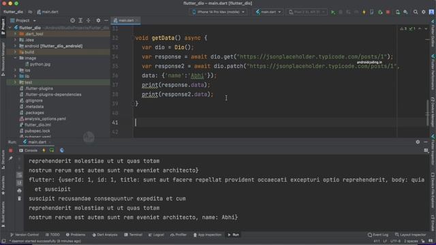Open the Version Control tool window
The image size is (436, 245).
(x=25, y=235)
